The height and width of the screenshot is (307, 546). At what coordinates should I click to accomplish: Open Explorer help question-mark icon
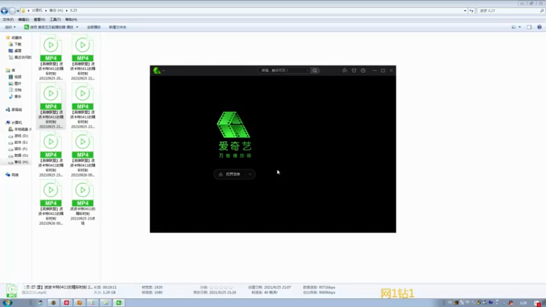539,27
